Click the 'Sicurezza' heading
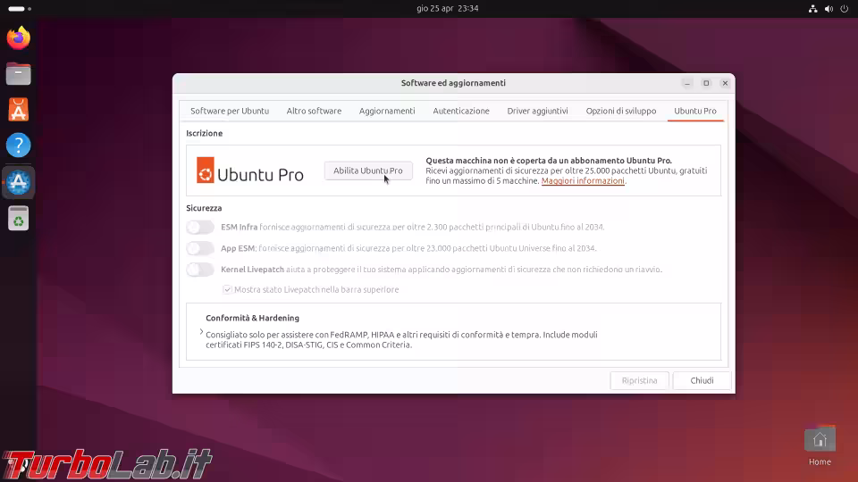This screenshot has height=482, width=858. tap(204, 208)
